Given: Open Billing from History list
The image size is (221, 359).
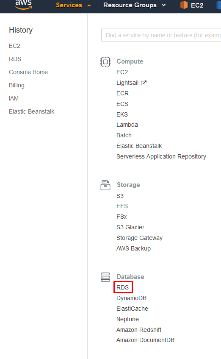Looking at the screenshot, I should pyautogui.click(x=17, y=85).
